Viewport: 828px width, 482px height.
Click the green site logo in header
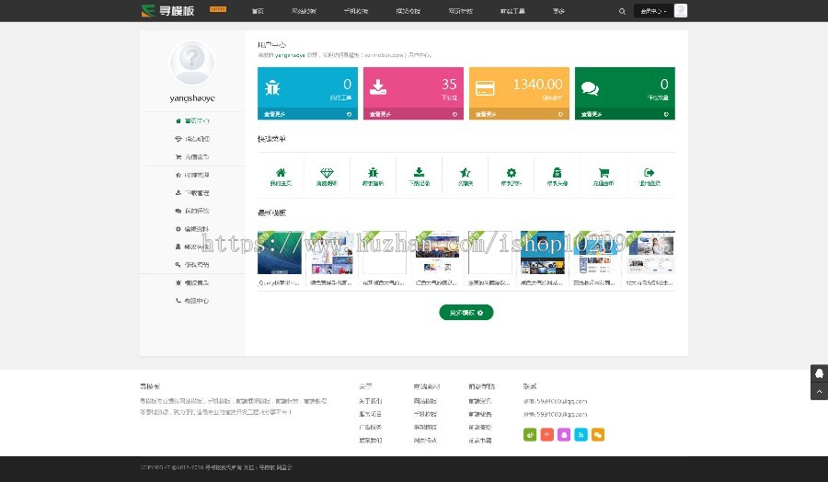(x=168, y=10)
